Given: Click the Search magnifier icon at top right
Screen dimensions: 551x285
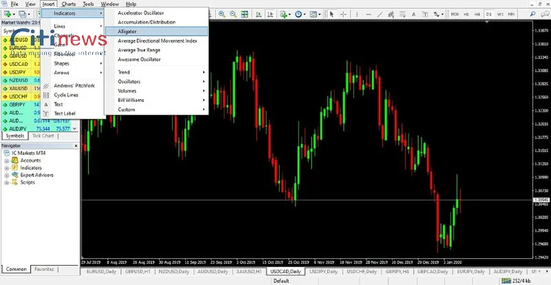Looking at the screenshot, I should (x=532, y=14).
